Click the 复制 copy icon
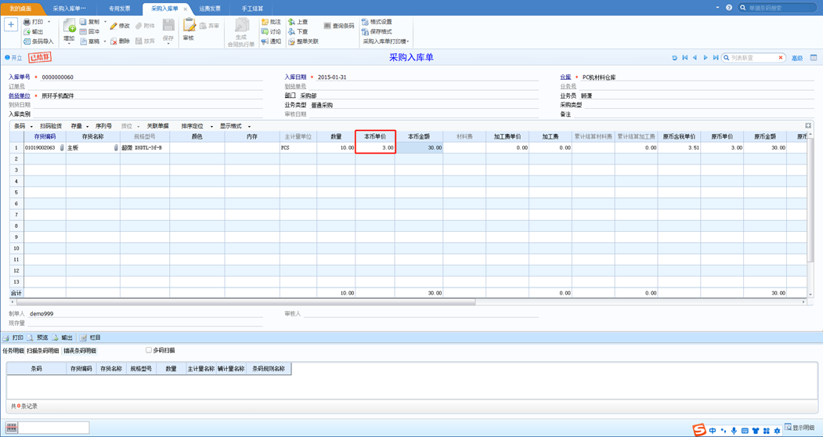 (x=83, y=22)
